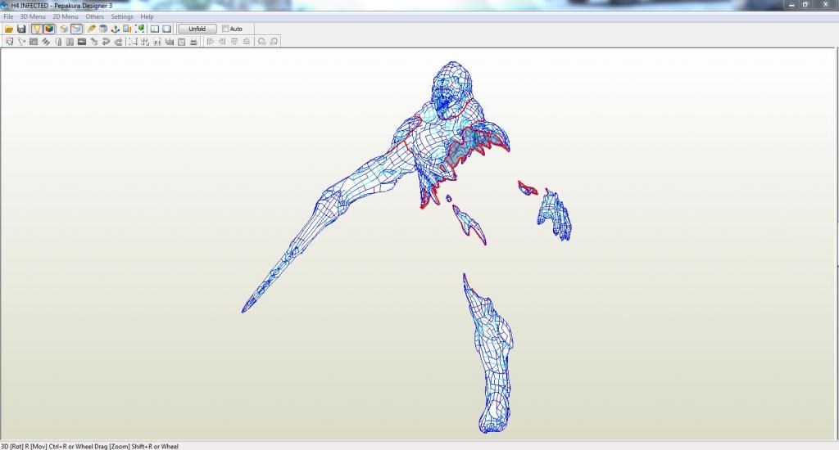The height and width of the screenshot is (450, 839).
Task: Click the icon left of undo arrow
Action: coord(94,42)
